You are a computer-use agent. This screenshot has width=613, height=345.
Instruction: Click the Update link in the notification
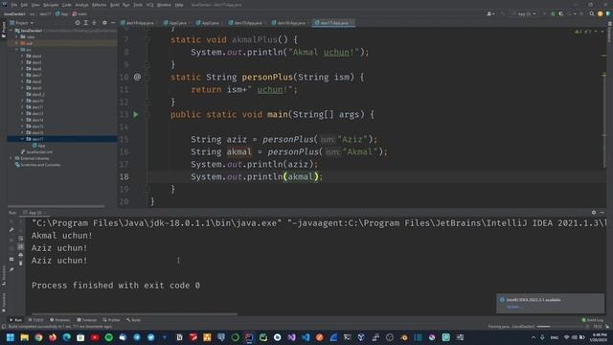point(513,307)
